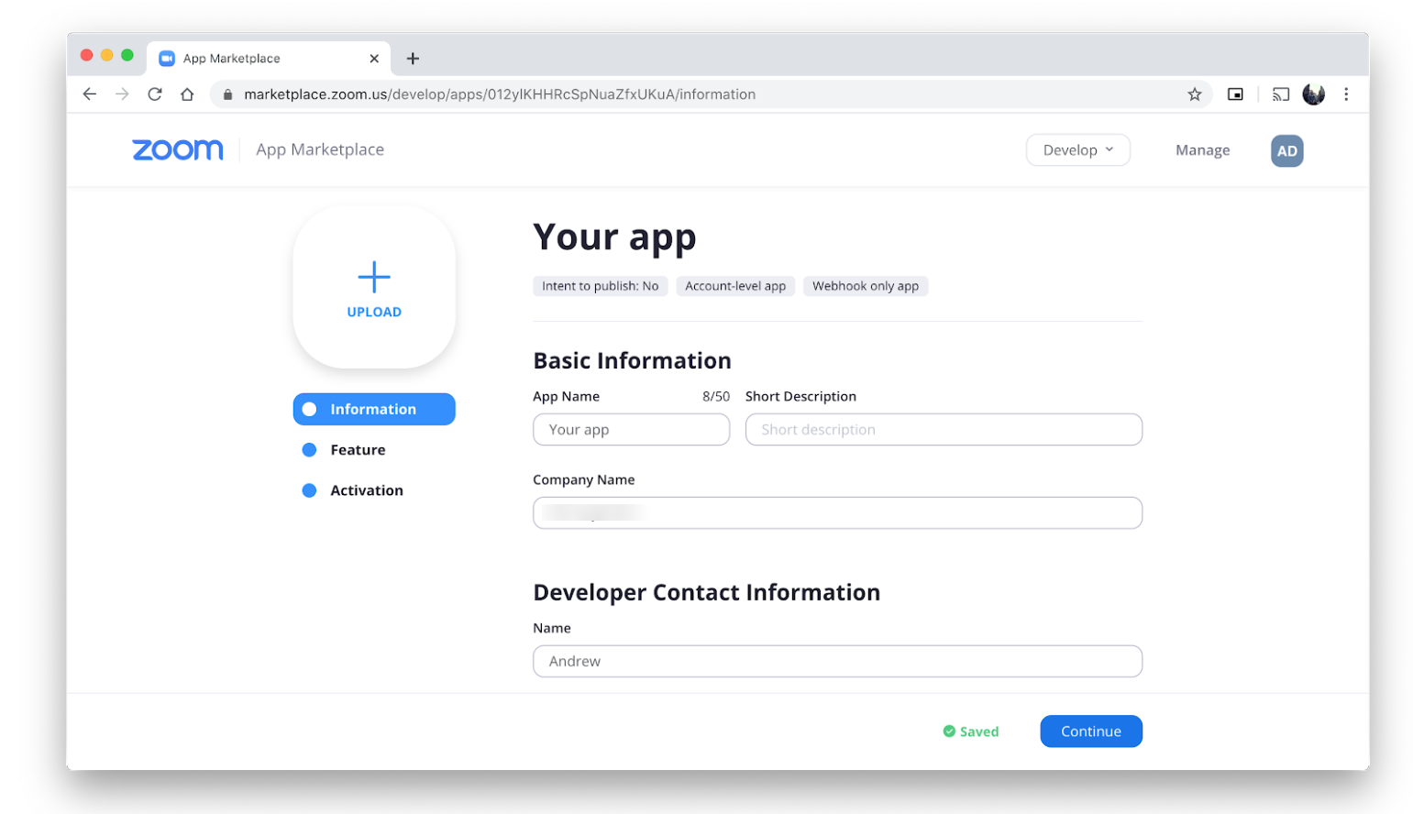Screen dimensions: 1413x814
Task: Click the Company Name text field
Action: tap(836, 513)
